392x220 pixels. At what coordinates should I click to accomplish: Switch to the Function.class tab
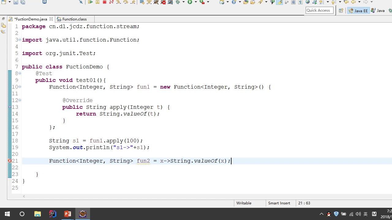[x=74, y=19]
